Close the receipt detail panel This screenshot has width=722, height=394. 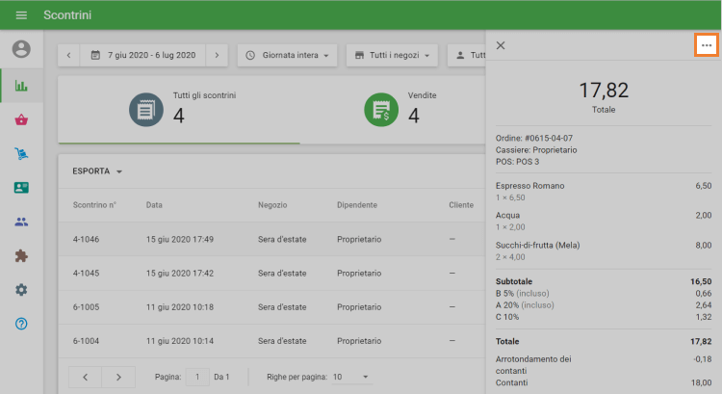[x=501, y=45]
